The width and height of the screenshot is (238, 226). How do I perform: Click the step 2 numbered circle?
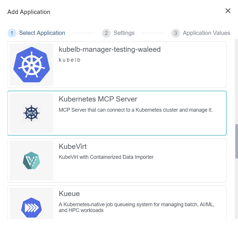point(106,33)
